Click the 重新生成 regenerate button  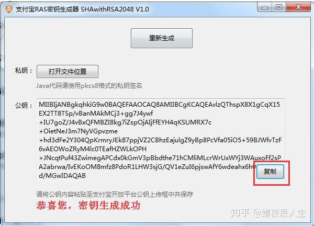point(162,38)
